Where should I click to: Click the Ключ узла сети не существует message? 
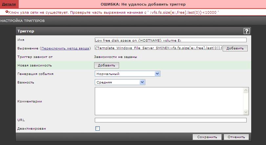click(113, 12)
